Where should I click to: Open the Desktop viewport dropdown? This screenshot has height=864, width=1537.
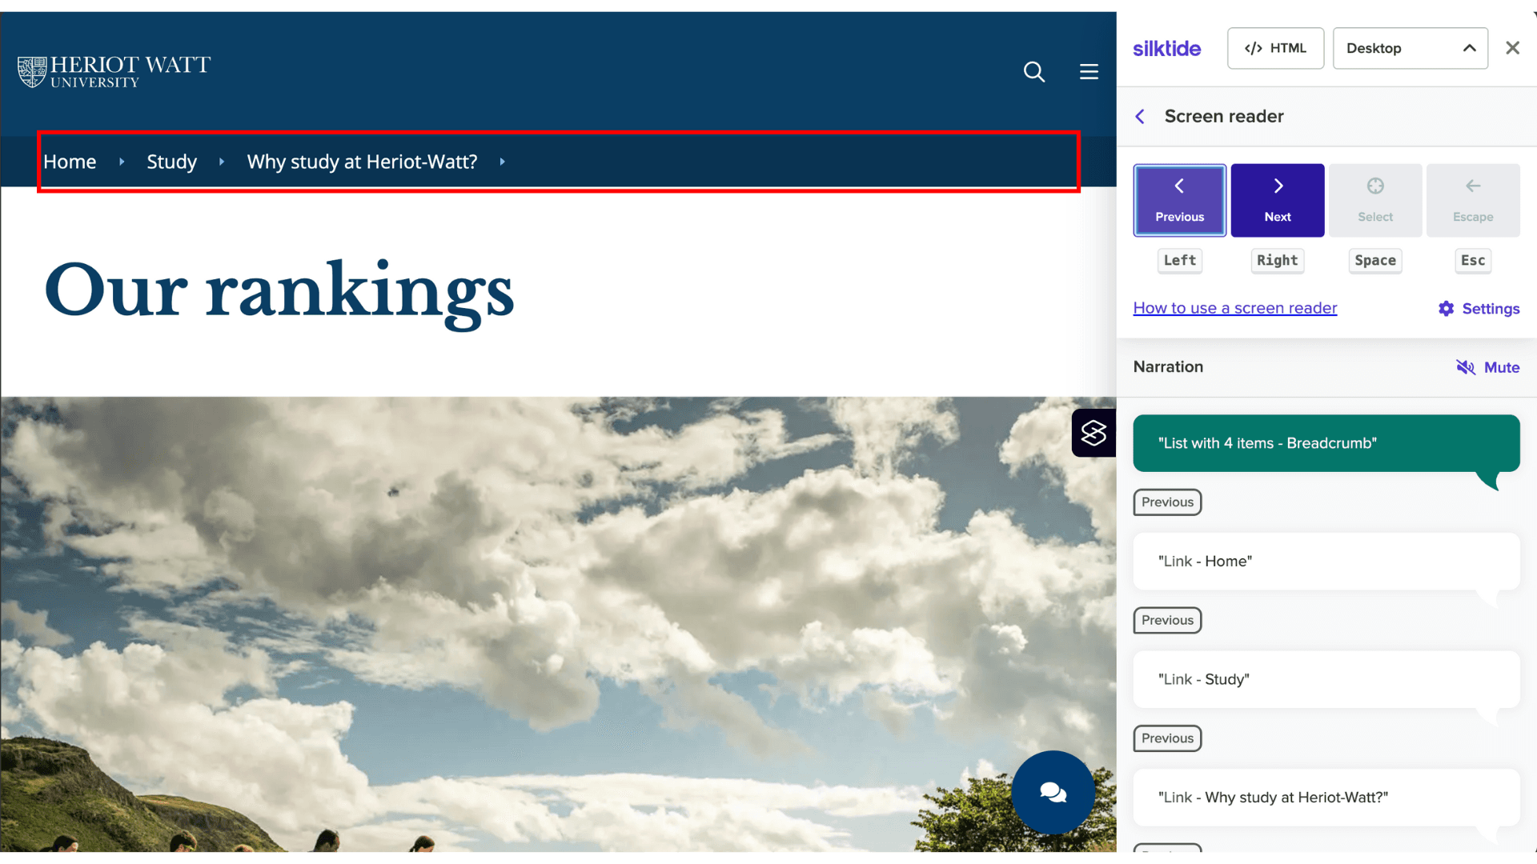1411,48
